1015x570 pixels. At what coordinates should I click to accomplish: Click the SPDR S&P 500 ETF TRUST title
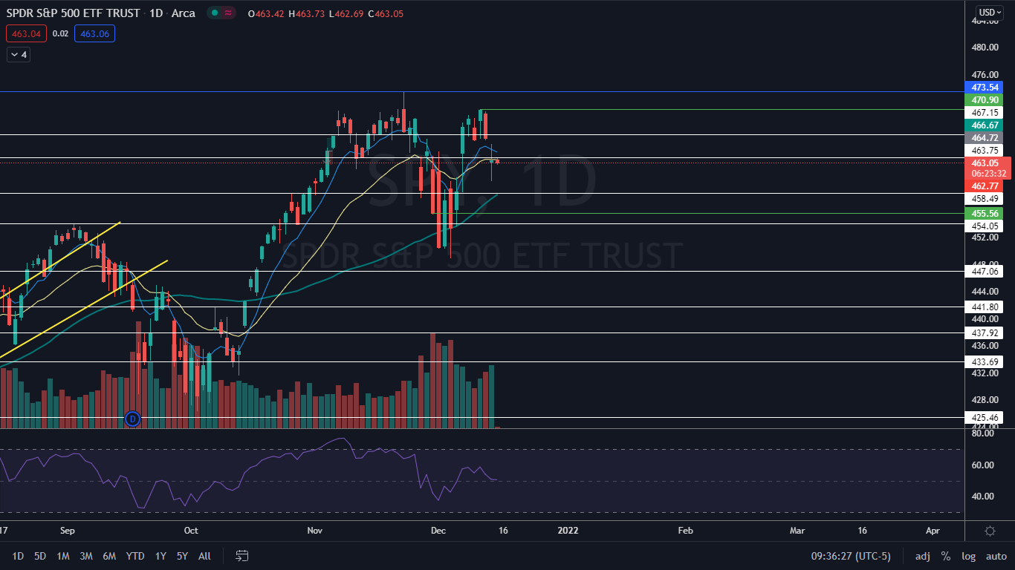coord(71,14)
